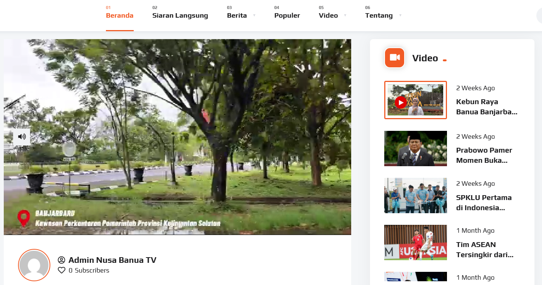This screenshot has height=285, width=542.
Task: Click the 1 Month Ago label above Tim ASEAN
Action: click(x=475, y=230)
